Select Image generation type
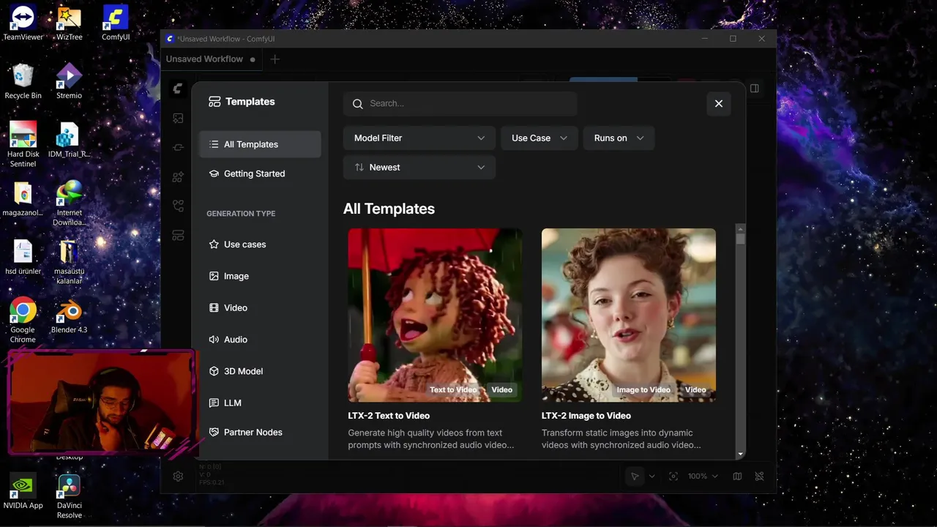 click(260, 276)
